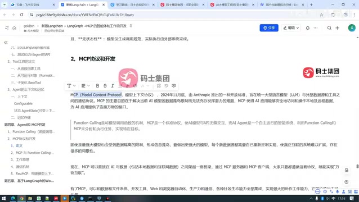The image size is (359, 202).
Task: Open Microsoft Edge from taskbar
Action: click(13, 198)
